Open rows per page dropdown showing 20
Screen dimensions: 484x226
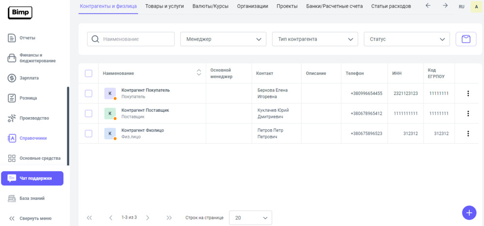click(x=250, y=218)
